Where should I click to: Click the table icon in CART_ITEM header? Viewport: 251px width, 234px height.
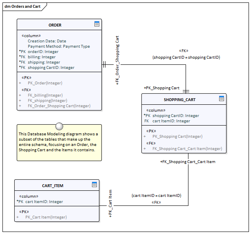point(94,185)
